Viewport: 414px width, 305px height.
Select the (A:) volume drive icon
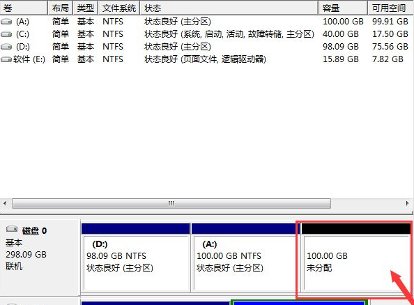click(6, 22)
